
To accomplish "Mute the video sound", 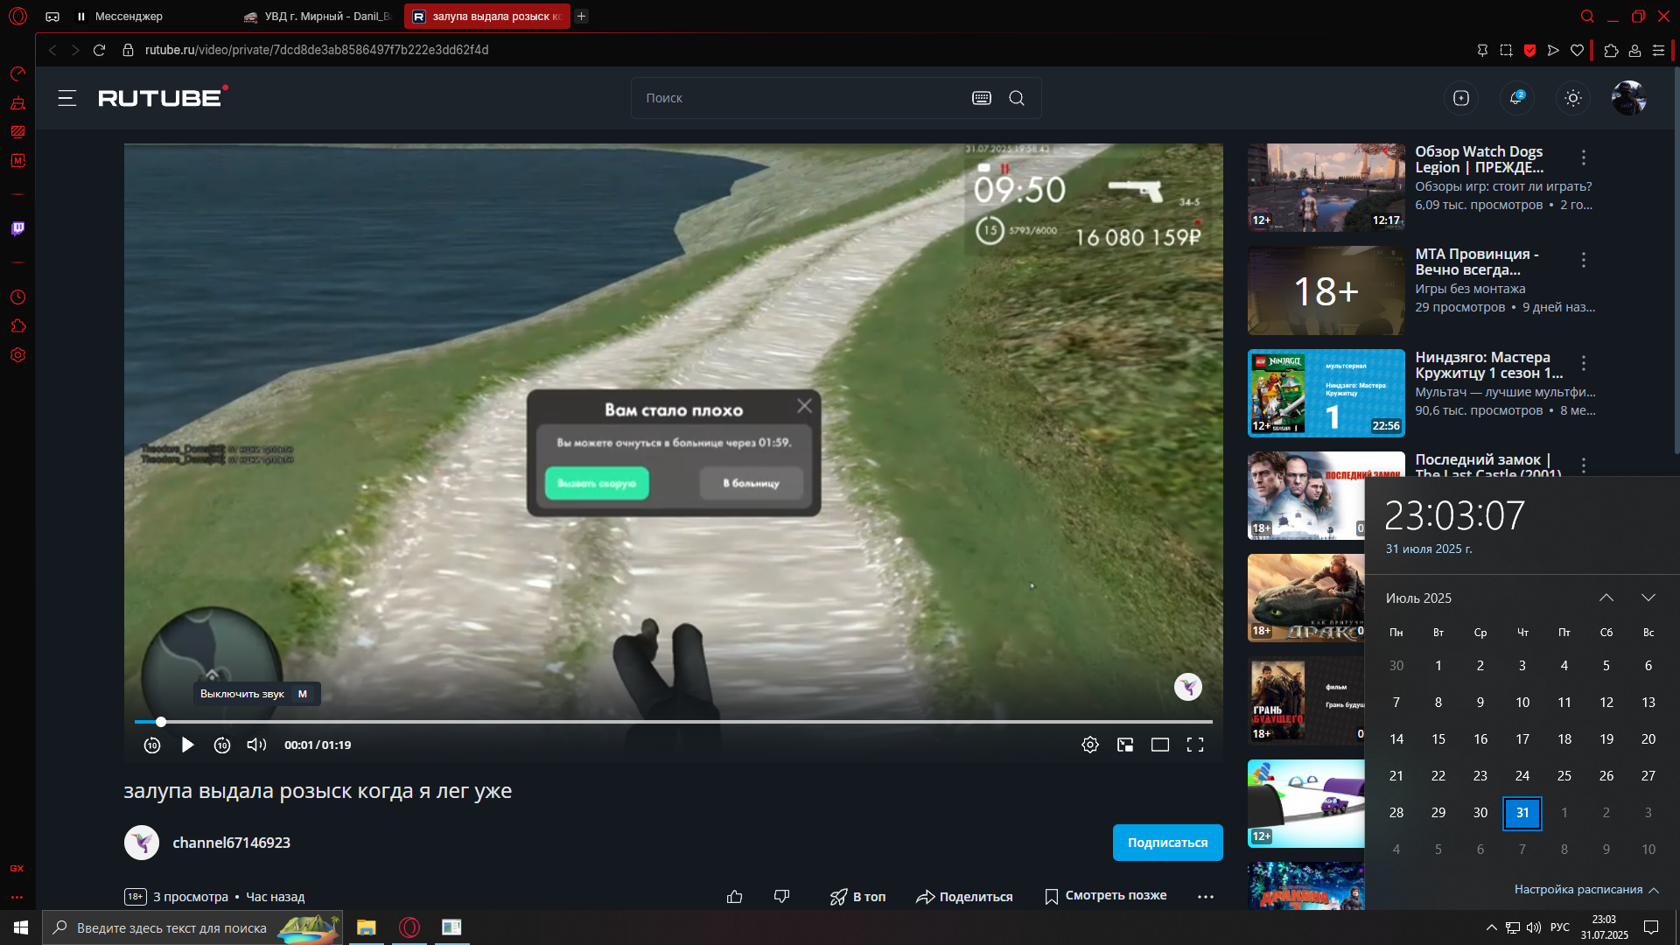I will tap(256, 745).
